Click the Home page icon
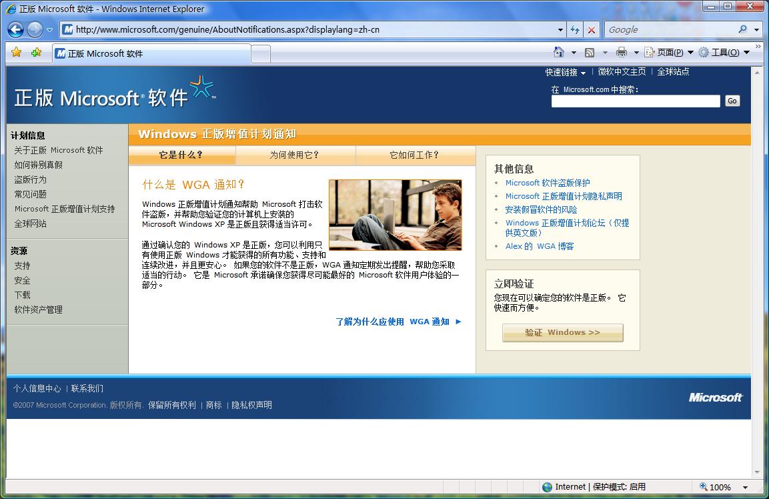The width and height of the screenshot is (769, 499). [559, 51]
